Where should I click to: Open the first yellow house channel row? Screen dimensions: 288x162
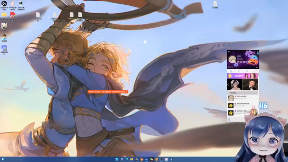pos(243,105)
